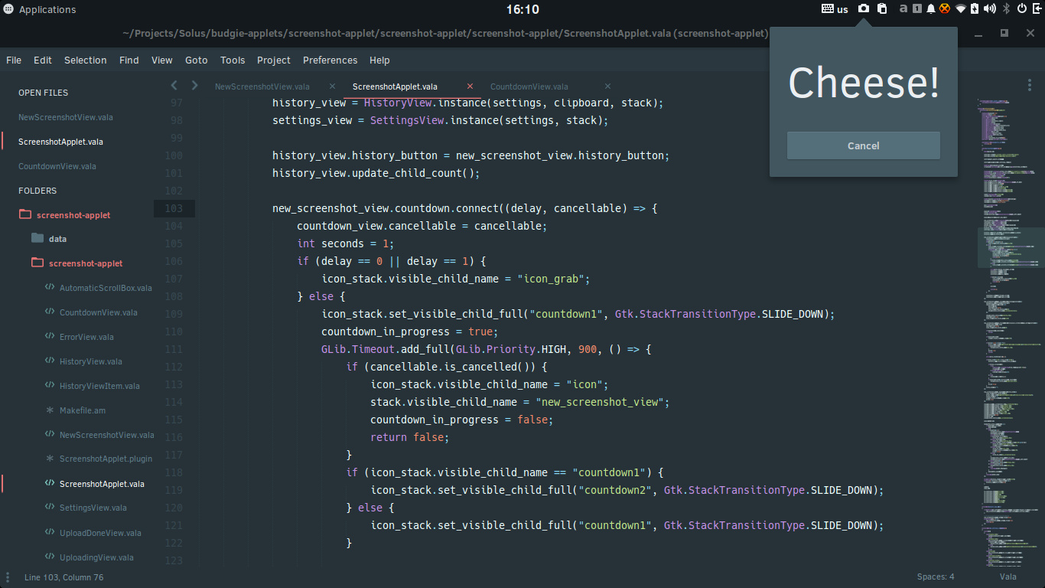Click the Bluetooth icon in the panel
The height and width of the screenshot is (588, 1045).
click(1007, 9)
